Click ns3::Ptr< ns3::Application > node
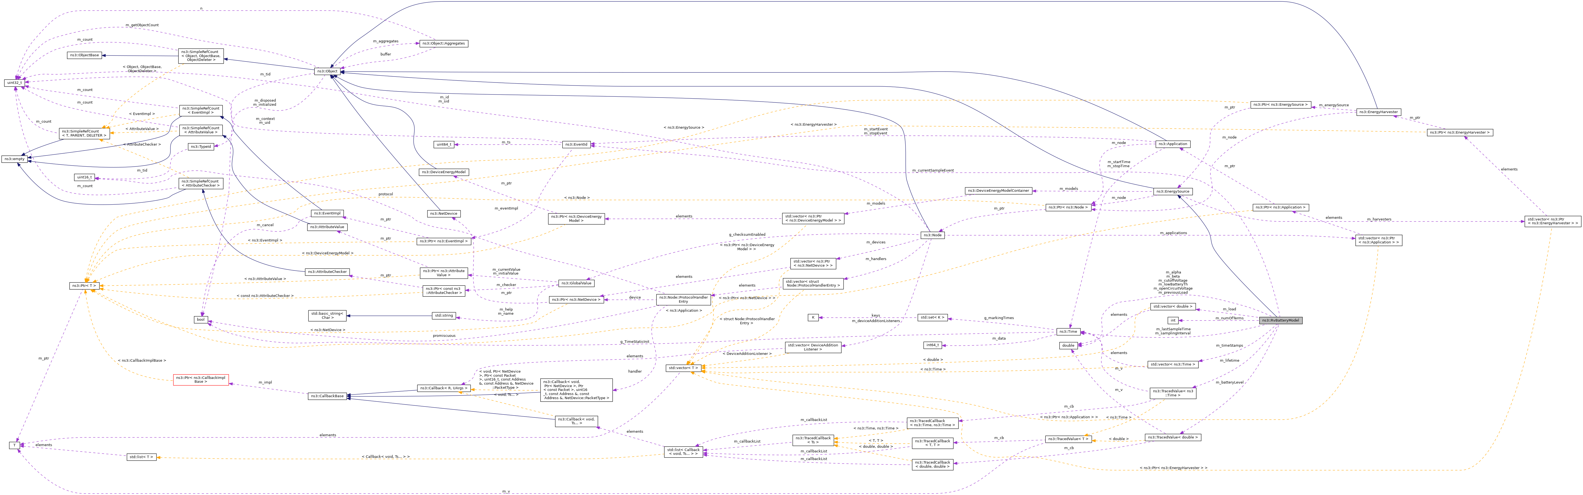 (x=1281, y=207)
